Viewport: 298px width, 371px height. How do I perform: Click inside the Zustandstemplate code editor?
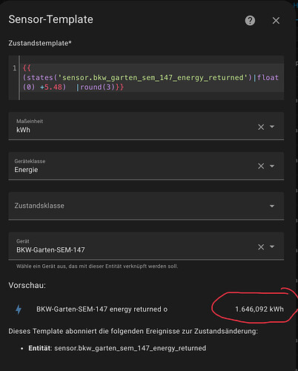(151, 78)
